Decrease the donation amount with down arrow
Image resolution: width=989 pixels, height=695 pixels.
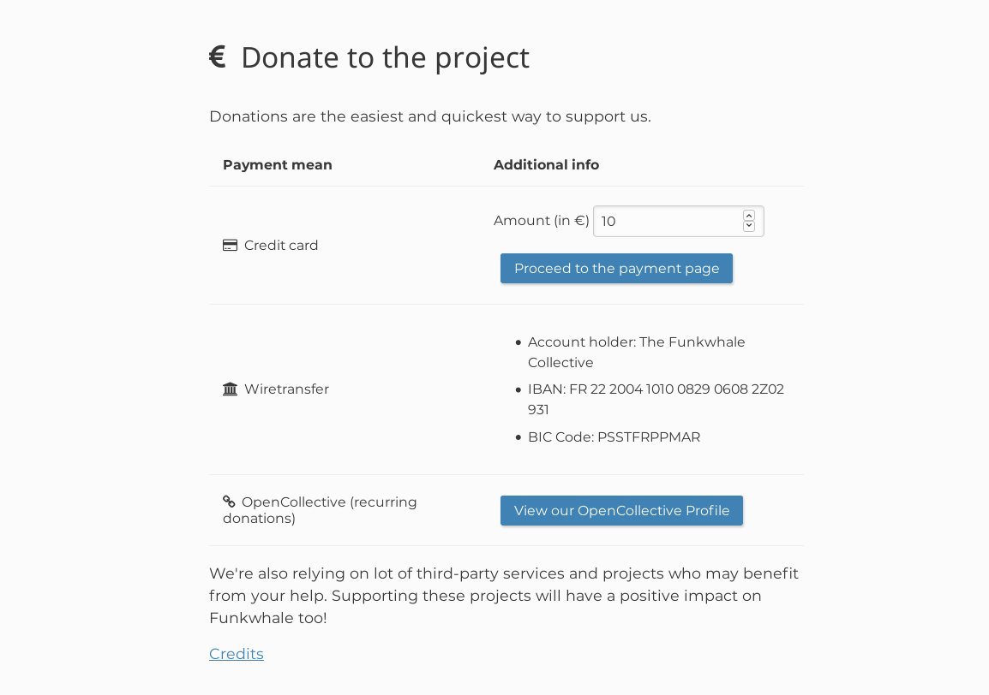pos(749,226)
